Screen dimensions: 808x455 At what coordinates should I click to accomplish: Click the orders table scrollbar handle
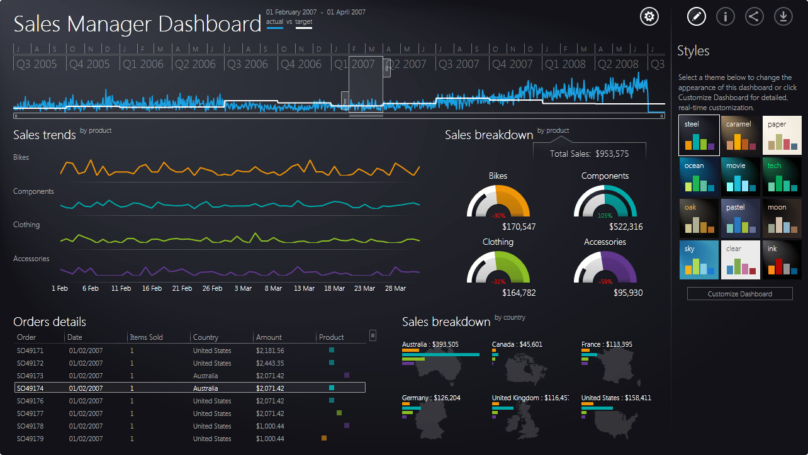coord(373,336)
